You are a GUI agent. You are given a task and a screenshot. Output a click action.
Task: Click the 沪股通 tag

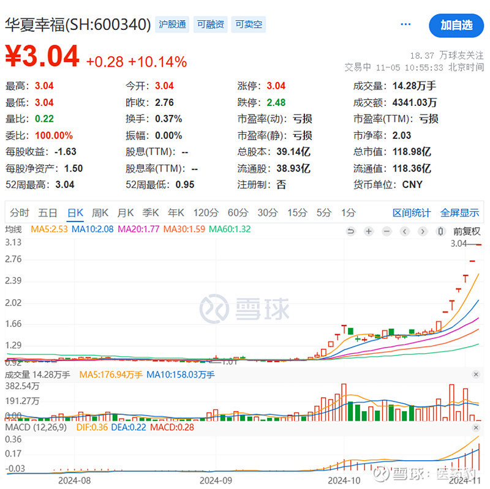pyautogui.click(x=172, y=24)
